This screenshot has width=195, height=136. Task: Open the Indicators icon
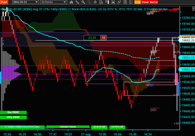[119, 2]
